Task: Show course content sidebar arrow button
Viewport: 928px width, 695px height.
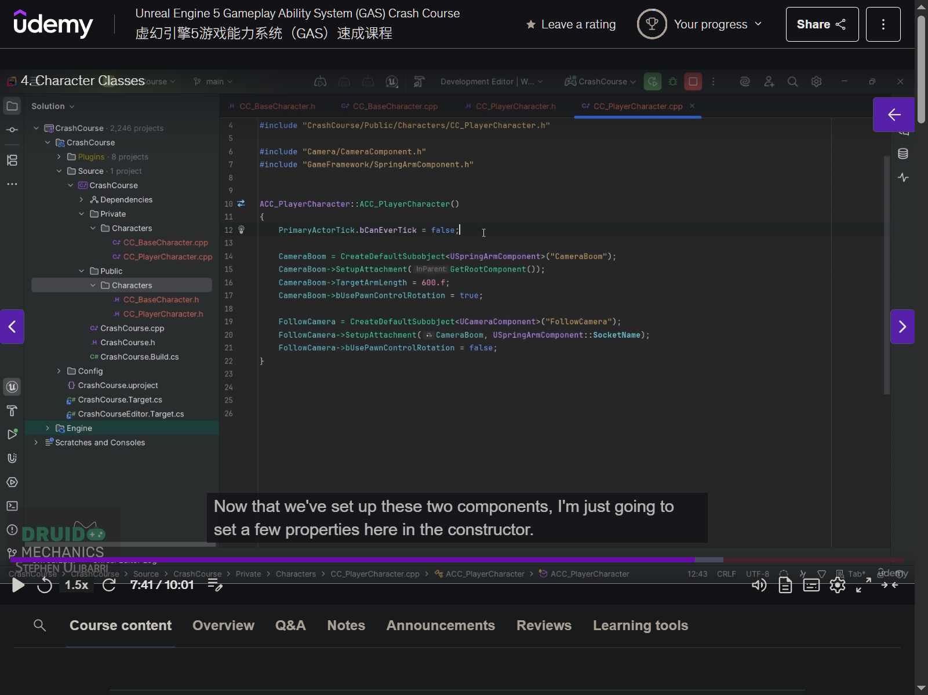Action: click(x=894, y=115)
